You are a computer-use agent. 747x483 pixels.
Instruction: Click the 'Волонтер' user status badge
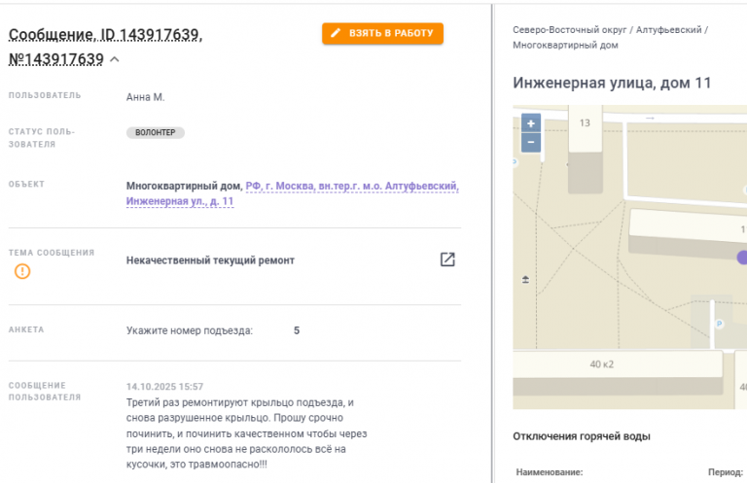[x=155, y=132]
